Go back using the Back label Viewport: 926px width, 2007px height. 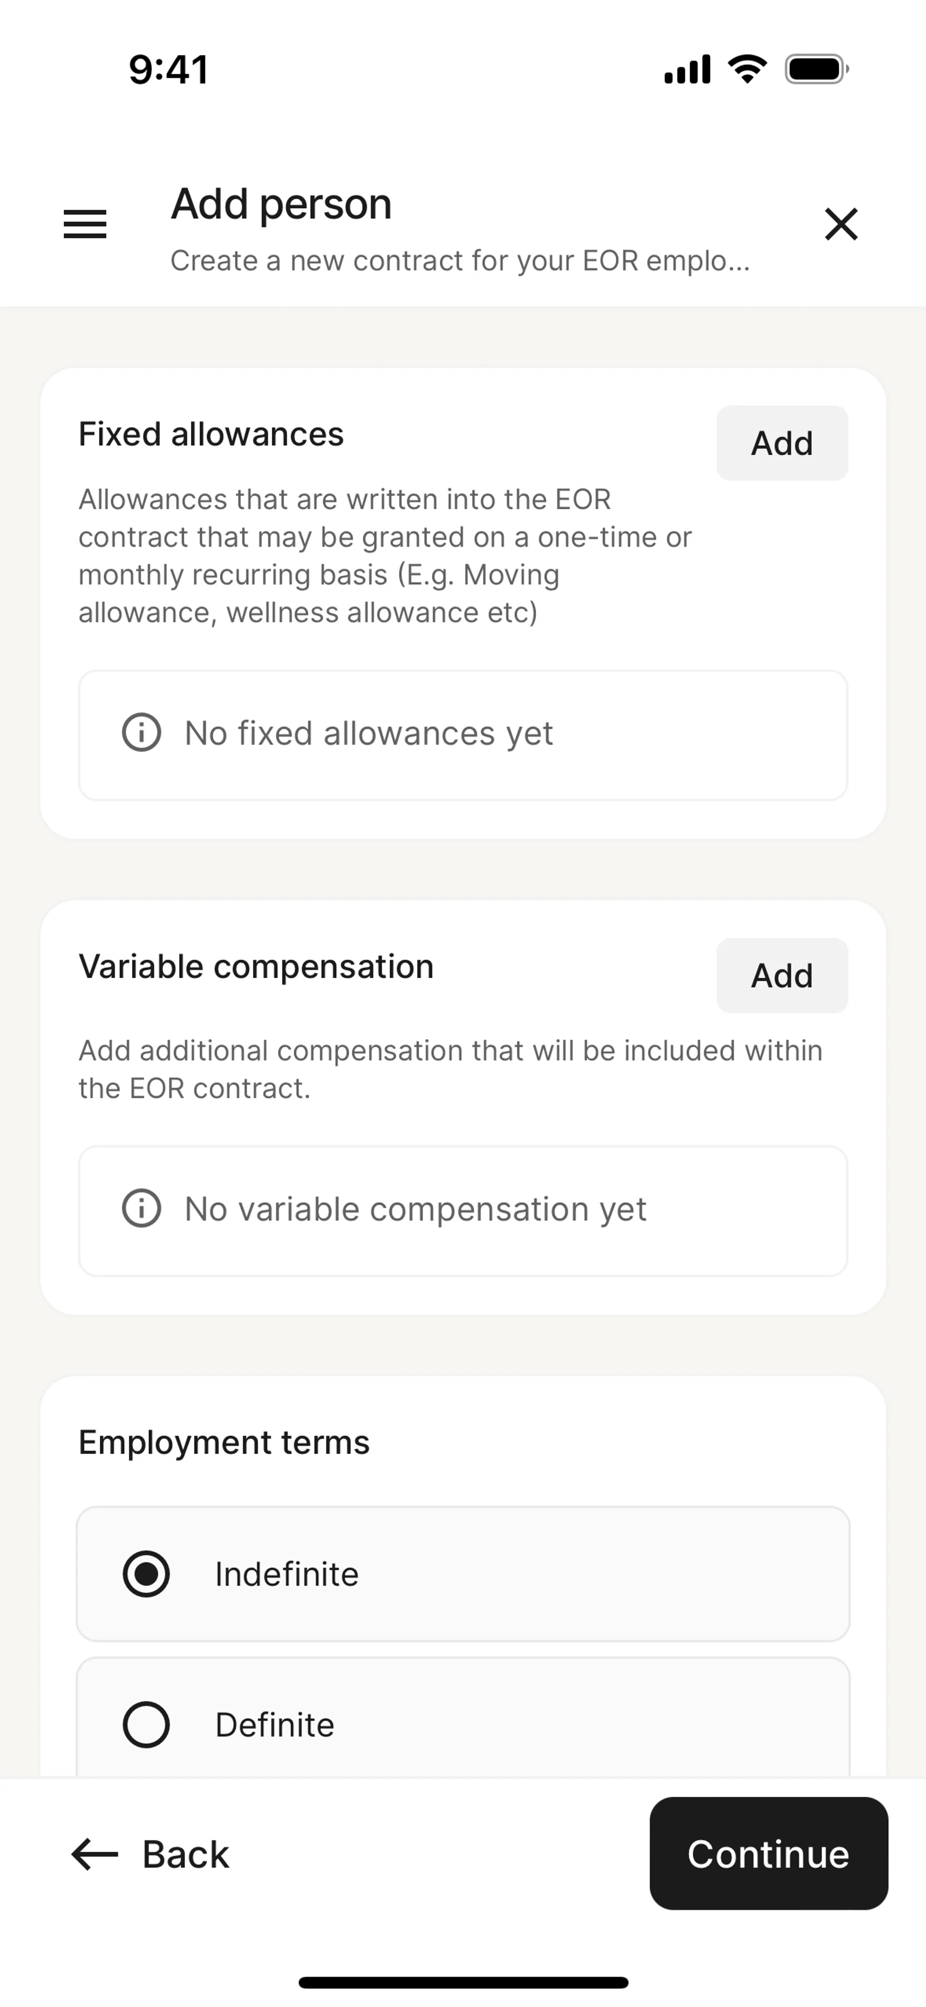tap(186, 1854)
